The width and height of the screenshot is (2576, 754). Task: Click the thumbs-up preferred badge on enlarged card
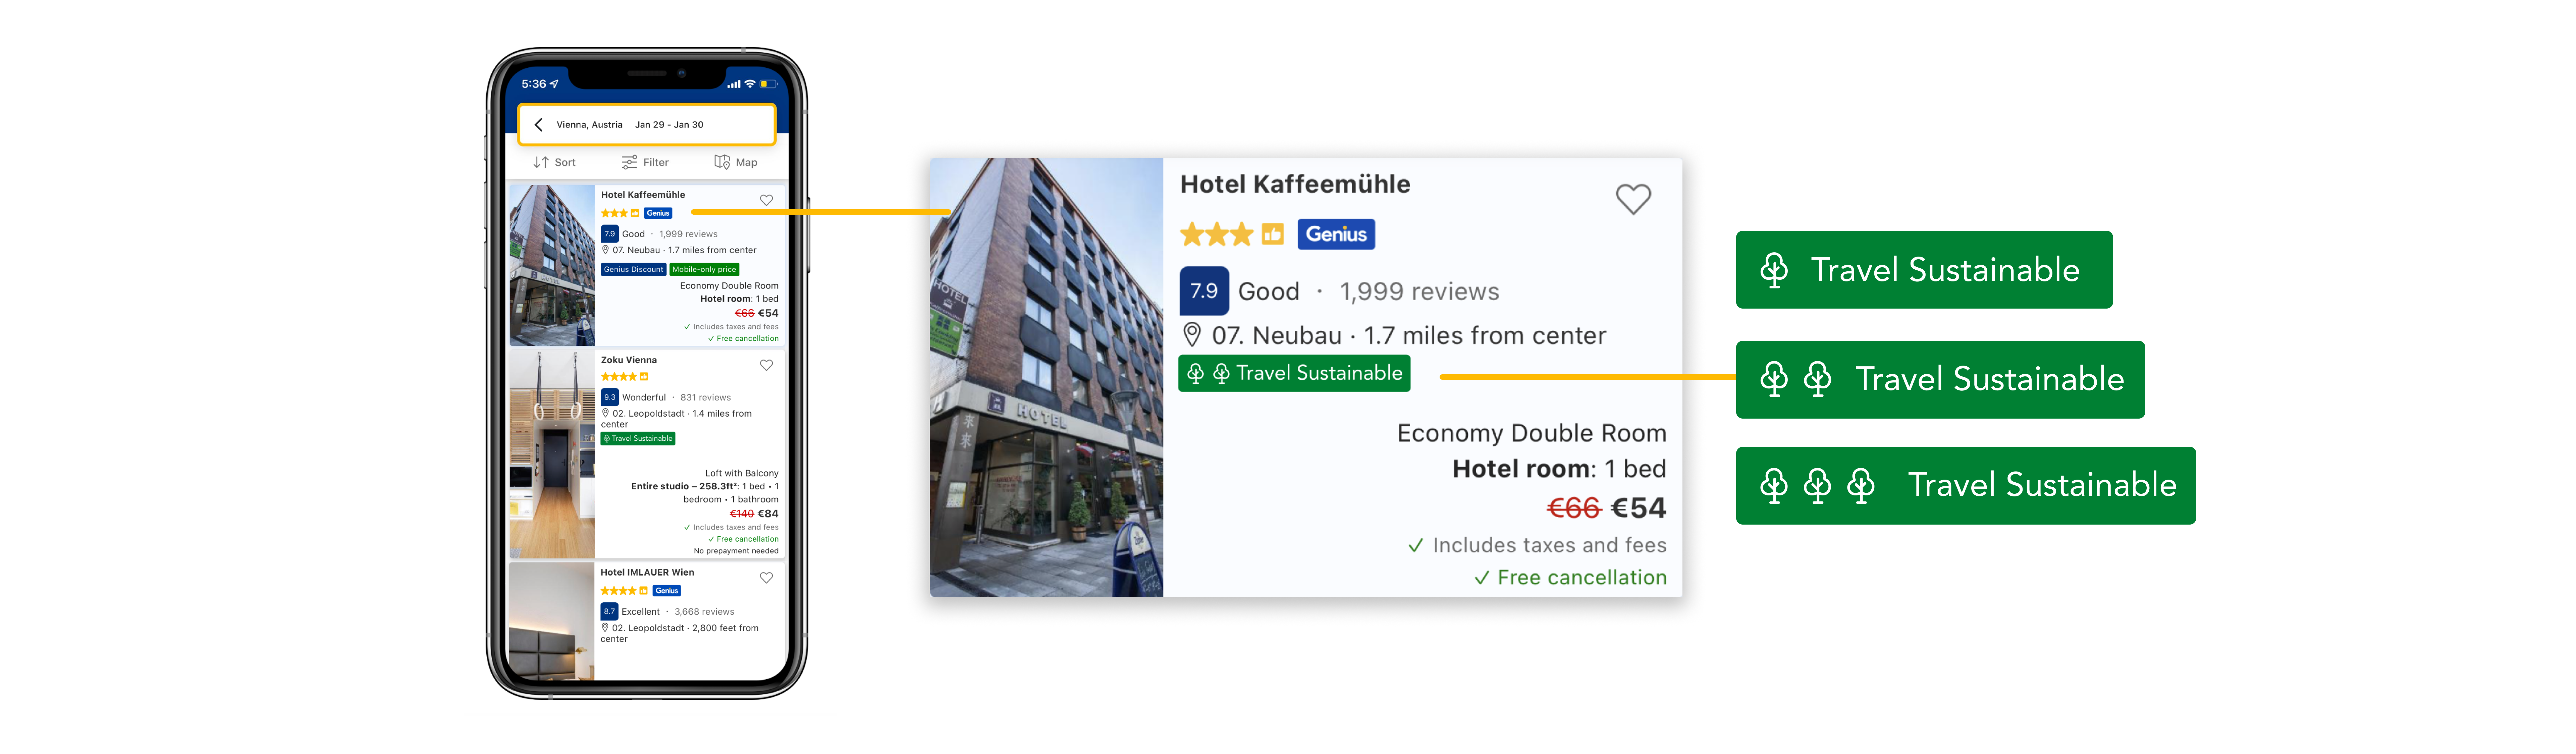point(1272,234)
